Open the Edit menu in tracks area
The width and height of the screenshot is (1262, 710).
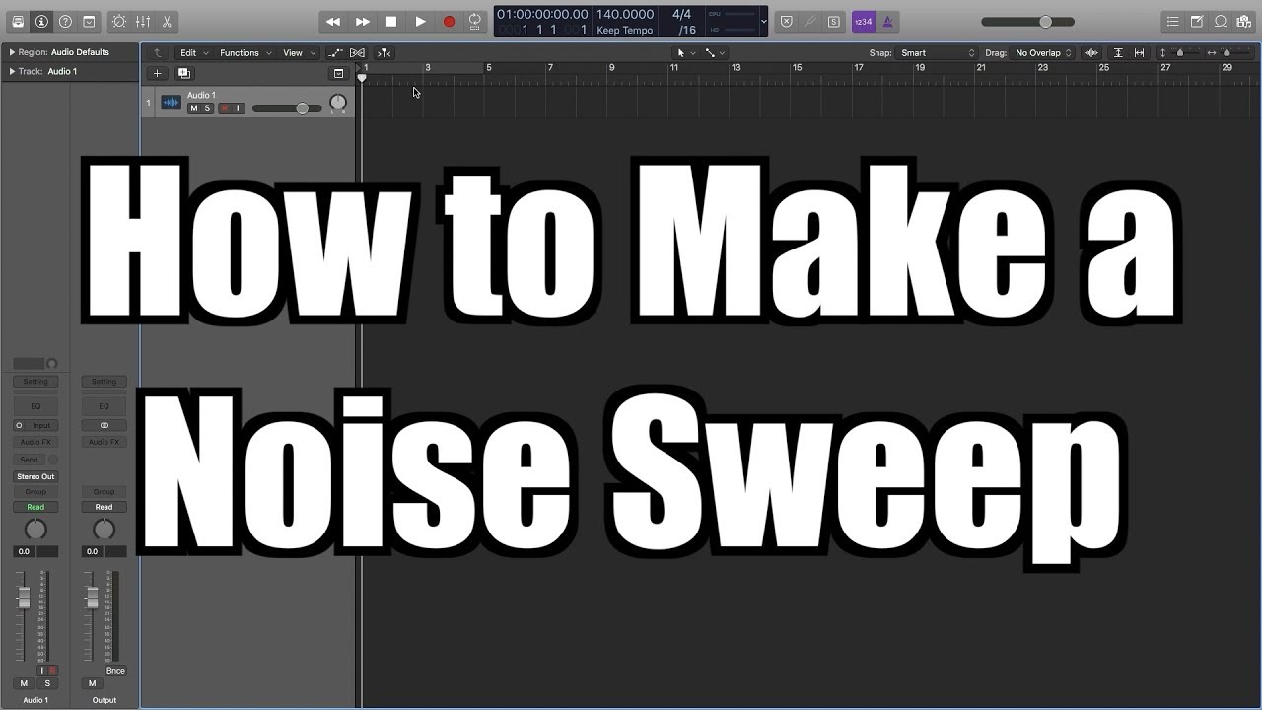pos(193,53)
